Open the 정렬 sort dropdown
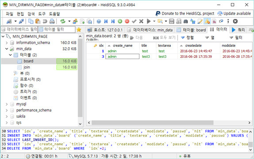 click(187, 38)
